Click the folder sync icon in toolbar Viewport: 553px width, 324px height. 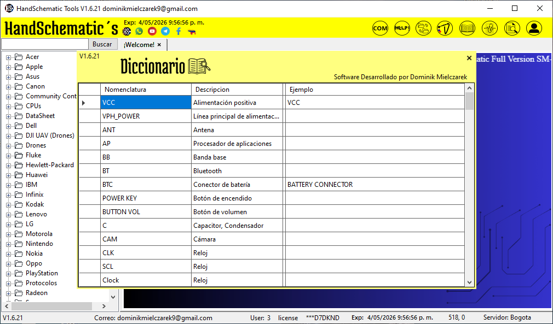click(x=424, y=28)
